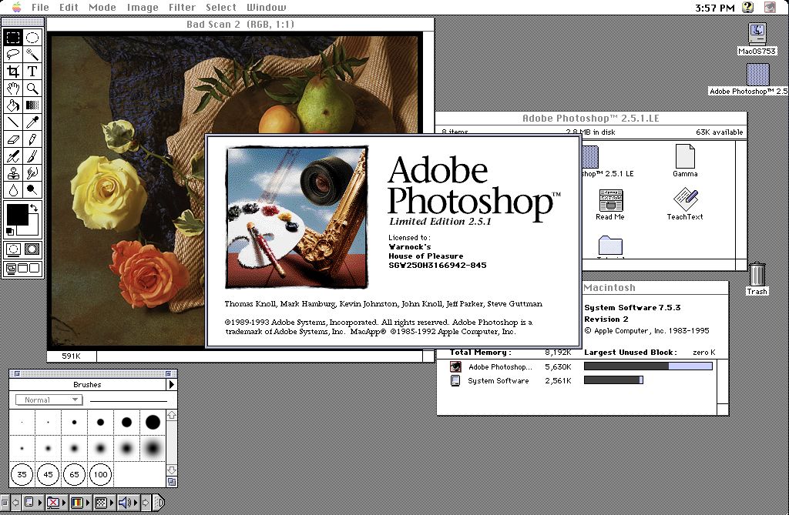
Task: Choose the Crop tool
Action: [x=14, y=72]
